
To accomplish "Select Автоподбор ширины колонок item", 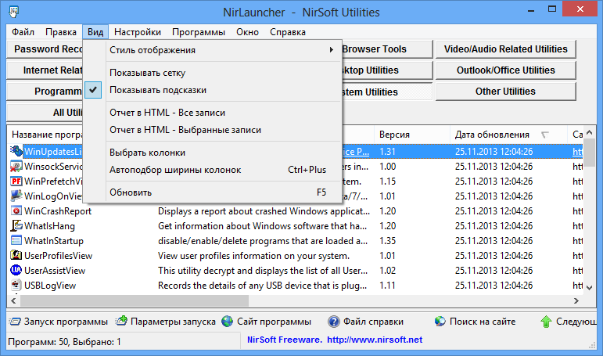I will point(212,170).
